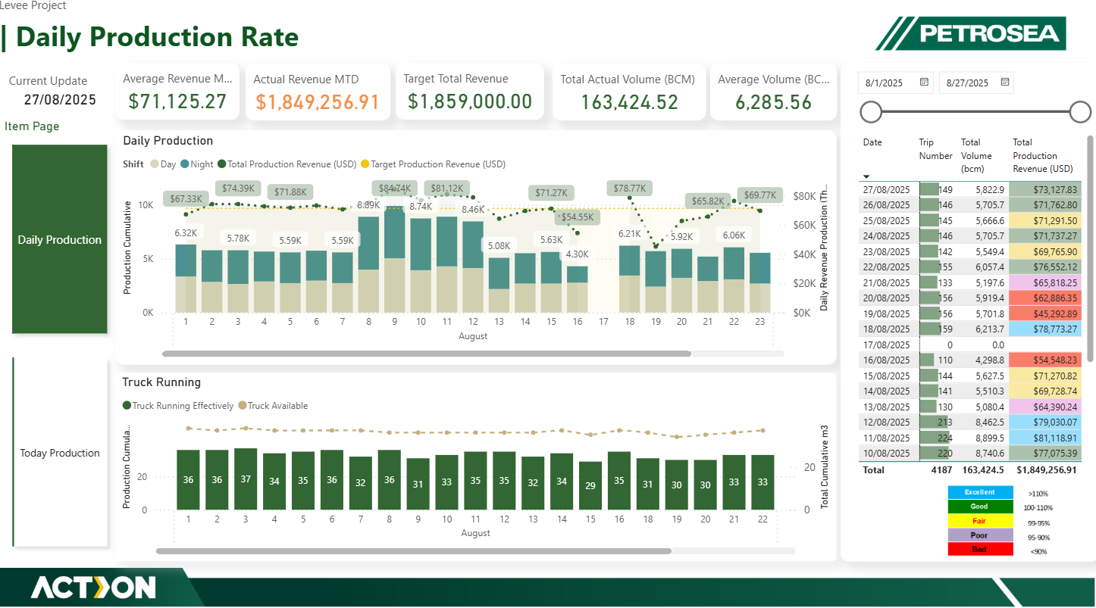Click the $54.55K revenue data label
This screenshot has width=1096, height=608.
578,217
